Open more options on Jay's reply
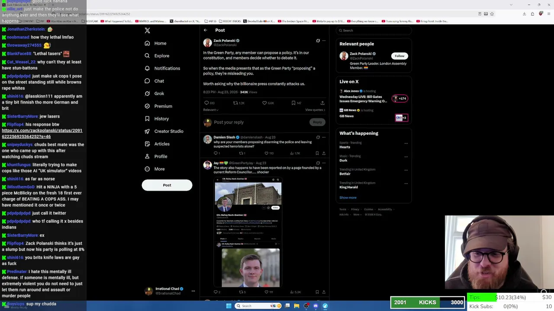This screenshot has width=554, height=311. [x=324, y=163]
